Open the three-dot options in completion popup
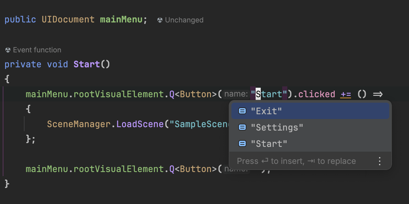The image size is (409, 204). (x=380, y=161)
